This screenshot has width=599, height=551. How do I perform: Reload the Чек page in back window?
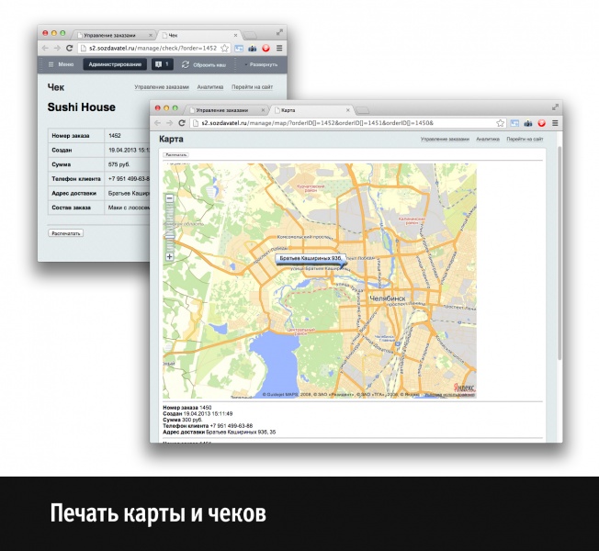69,48
